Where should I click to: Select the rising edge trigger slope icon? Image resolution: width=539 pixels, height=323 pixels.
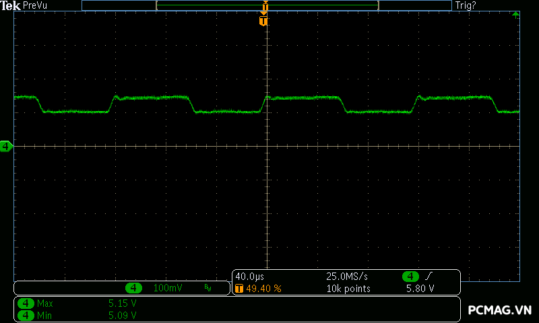coord(429,277)
